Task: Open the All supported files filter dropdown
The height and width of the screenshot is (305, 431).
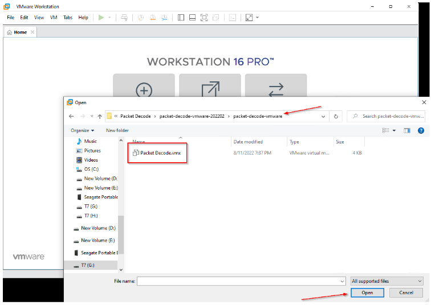Action: 387,281
